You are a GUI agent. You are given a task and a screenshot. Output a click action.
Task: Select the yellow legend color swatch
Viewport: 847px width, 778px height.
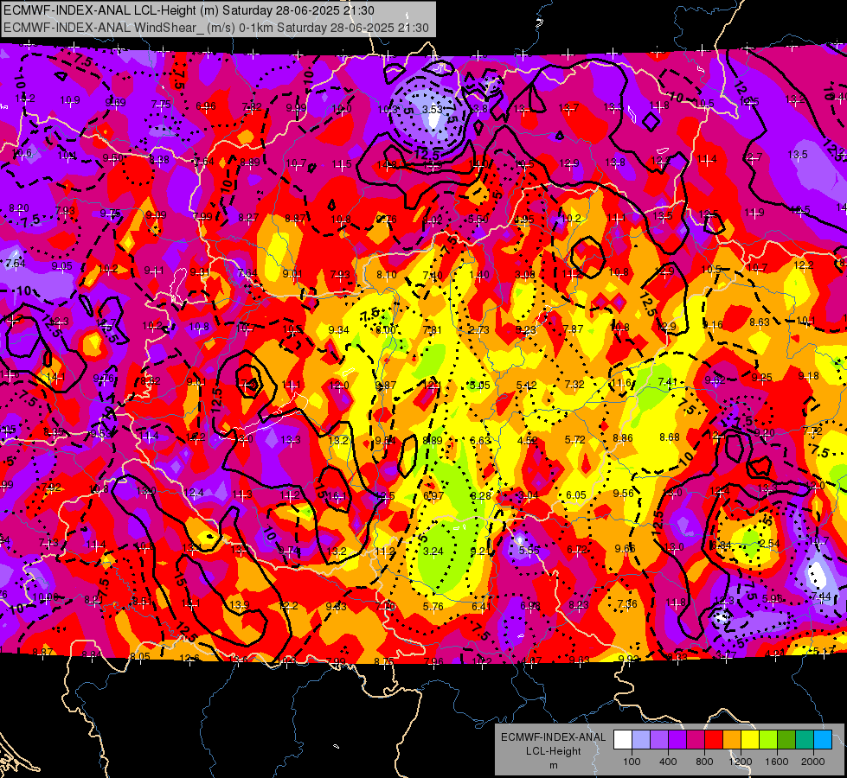tap(750, 740)
